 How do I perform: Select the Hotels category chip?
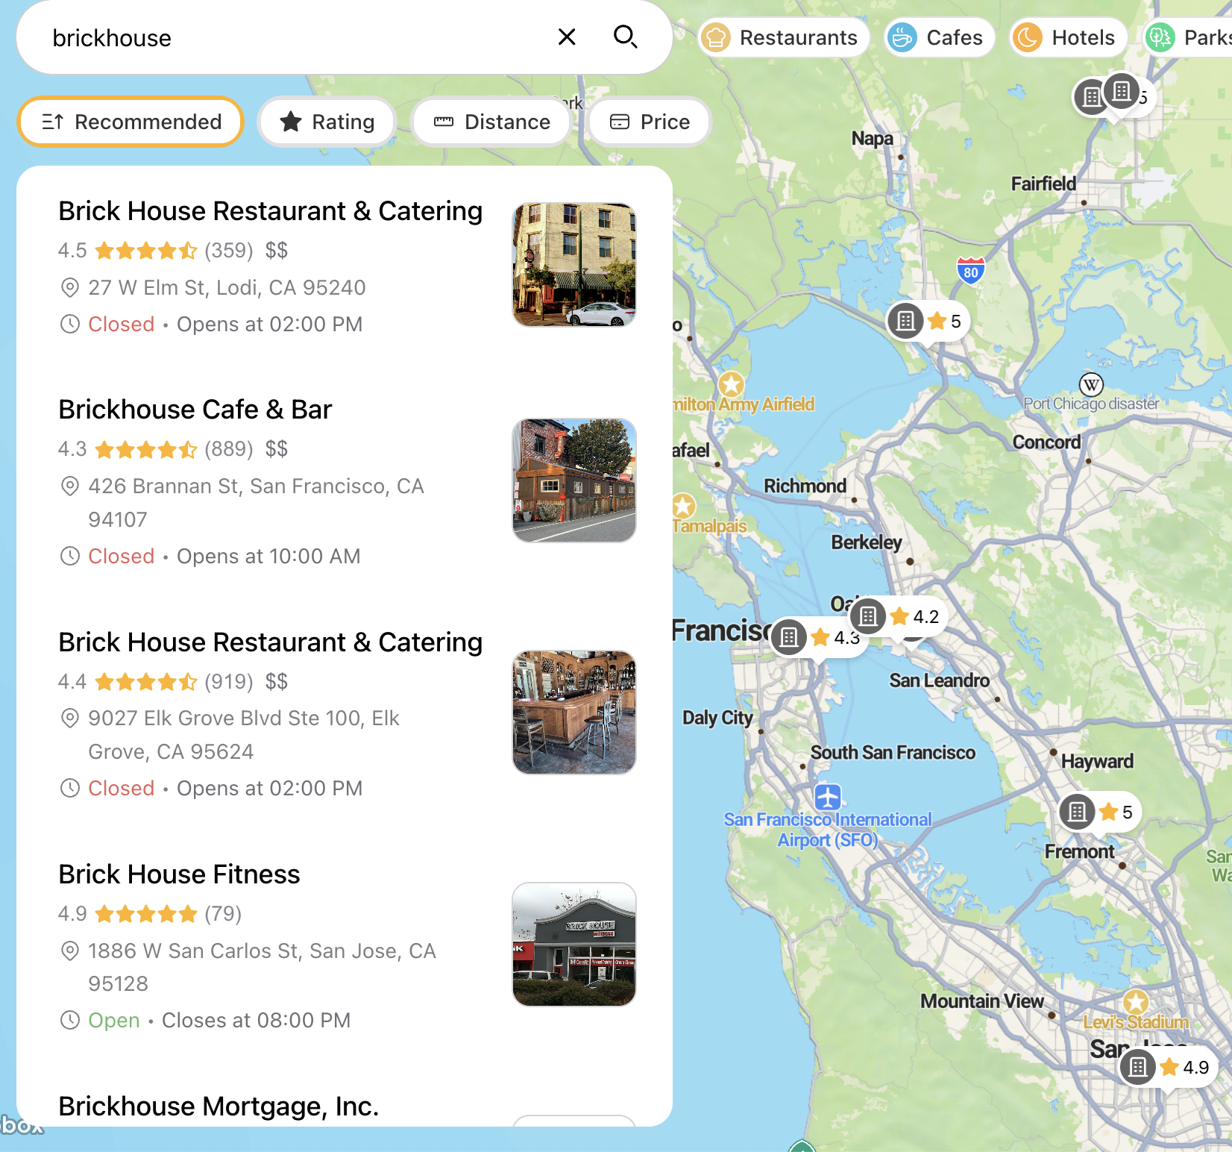(1068, 37)
